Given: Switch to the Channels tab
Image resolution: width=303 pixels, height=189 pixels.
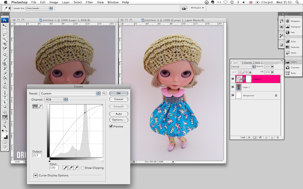Looking at the screenshot, I should [x=248, y=62].
